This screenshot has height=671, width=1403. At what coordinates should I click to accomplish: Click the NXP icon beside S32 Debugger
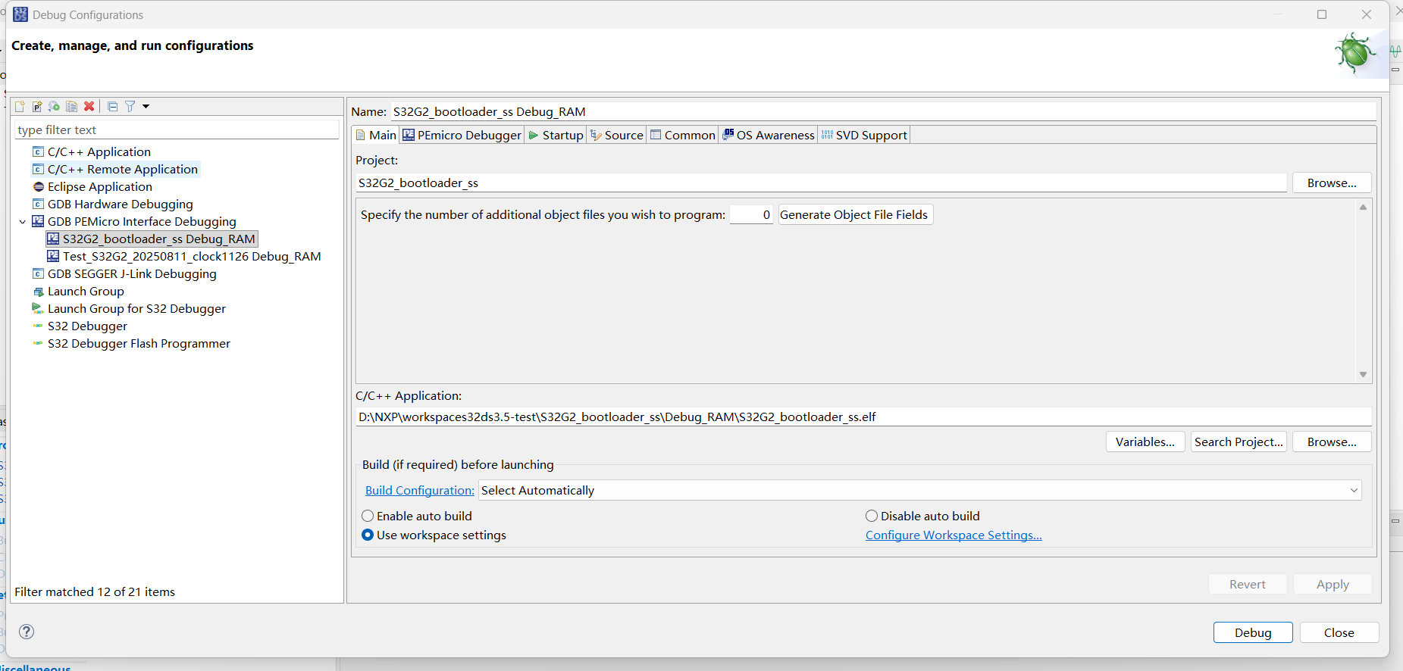coord(38,326)
